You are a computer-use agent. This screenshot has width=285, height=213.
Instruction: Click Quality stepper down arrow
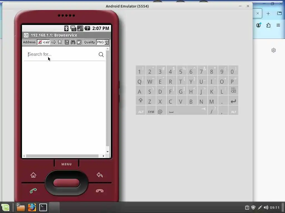point(107,44)
